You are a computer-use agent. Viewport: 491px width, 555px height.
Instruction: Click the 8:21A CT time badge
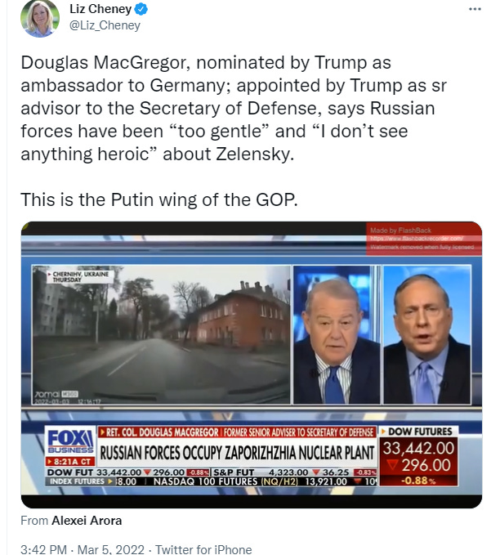pyautogui.click(x=70, y=462)
